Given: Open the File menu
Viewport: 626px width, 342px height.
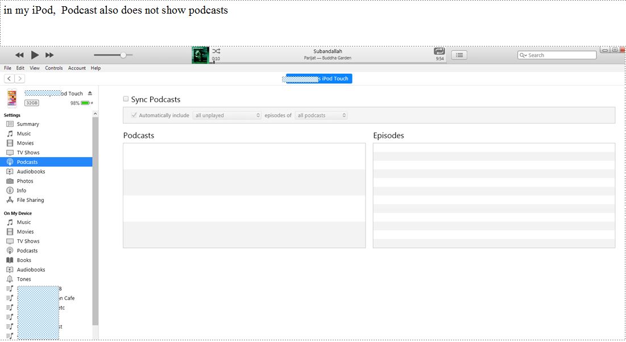Looking at the screenshot, I should pyautogui.click(x=7, y=68).
